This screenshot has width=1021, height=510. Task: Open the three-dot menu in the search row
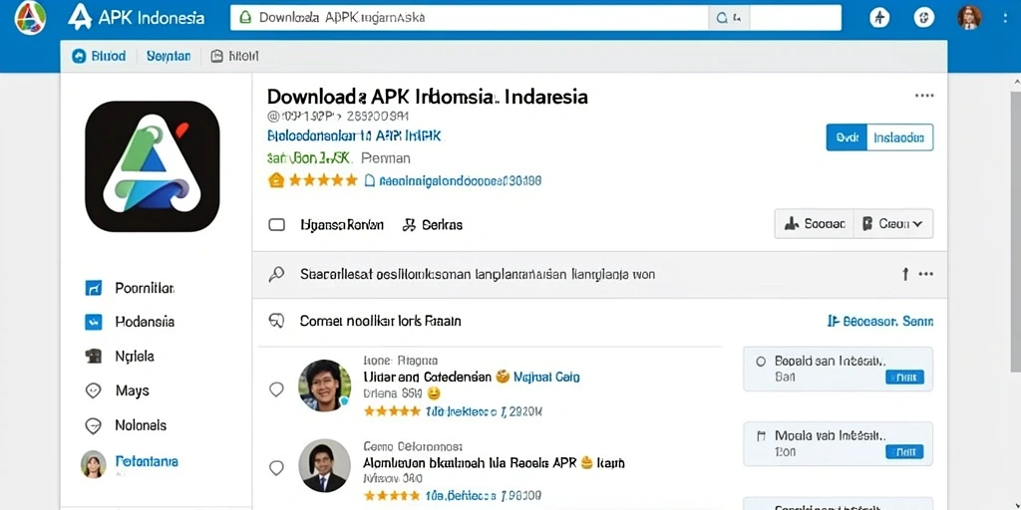tap(926, 275)
